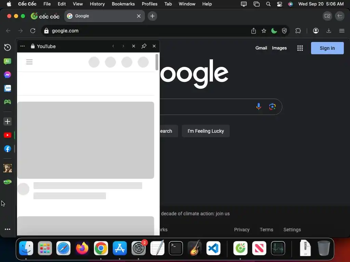The width and height of the screenshot is (350, 262).
Task: Open the extensions puzzle icon
Action: [x=298, y=31]
